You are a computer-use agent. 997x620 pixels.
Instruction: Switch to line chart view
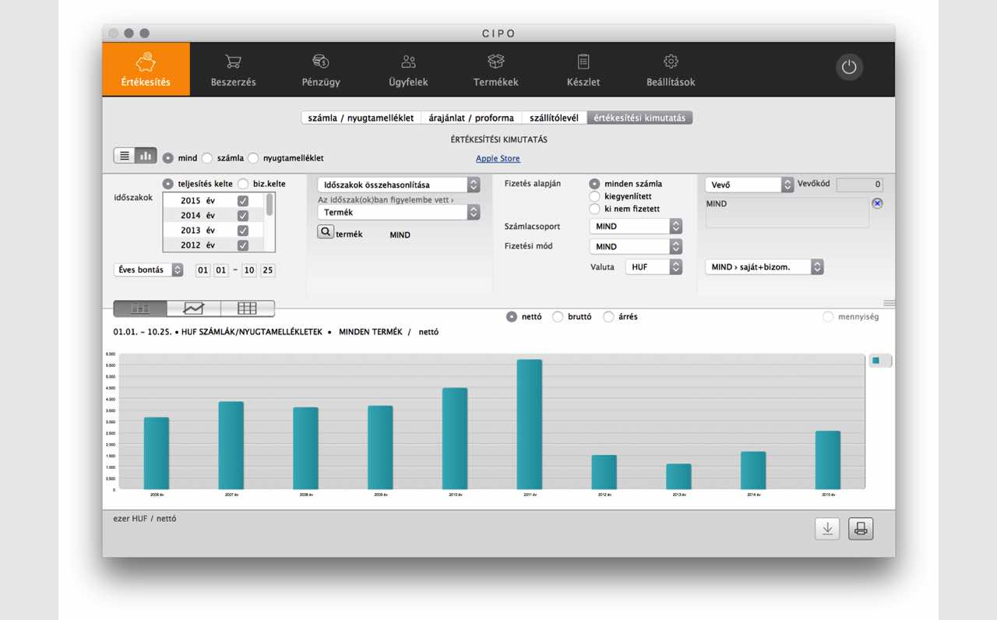point(193,308)
